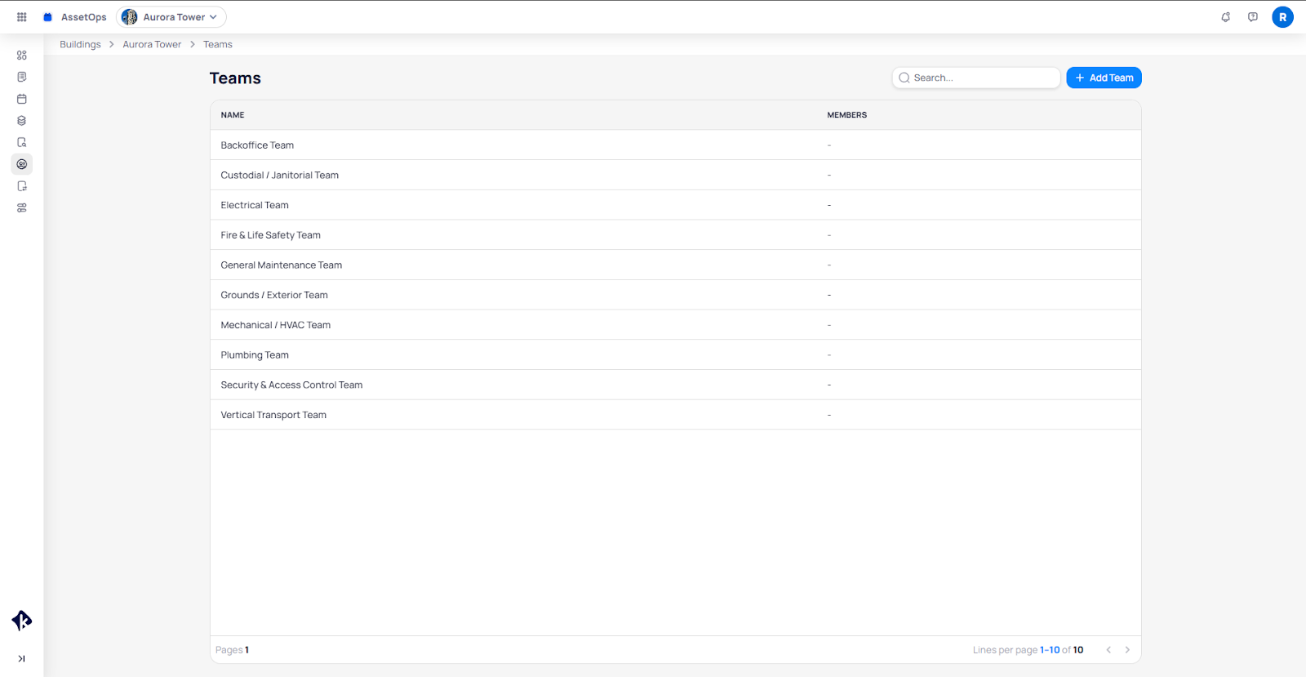Open the Aurora Tower building dropdown
The image size is (1306, 677).
171,17
